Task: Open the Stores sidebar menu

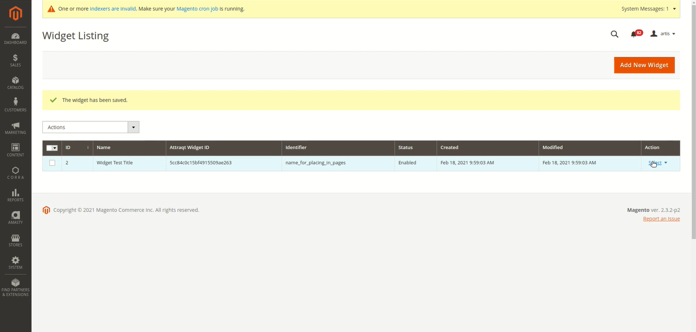Action: pyautogui.click(x=15, y=239)
